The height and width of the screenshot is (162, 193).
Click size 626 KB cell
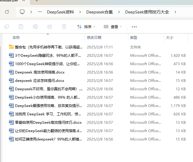(180, 114)
